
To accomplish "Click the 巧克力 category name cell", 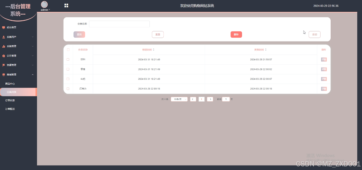I will (x=83, y=89).
